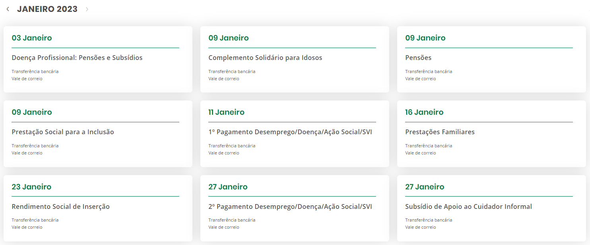Screen dimensions: 590x245
Task: Open Subsídio de Apoio ao Cuidador Informal
Action: (x=468, y=207)
